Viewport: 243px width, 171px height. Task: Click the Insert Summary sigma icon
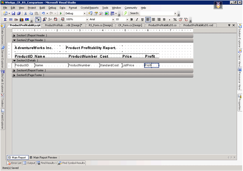(5, 19)
